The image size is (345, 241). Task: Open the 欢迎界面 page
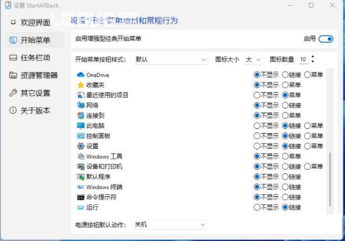pos(34,22)
